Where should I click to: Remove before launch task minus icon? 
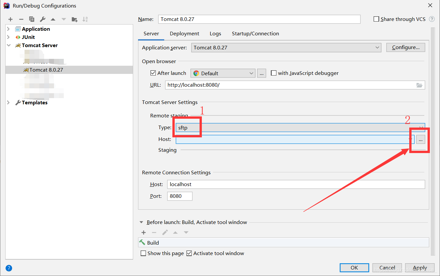pos(154,233)
